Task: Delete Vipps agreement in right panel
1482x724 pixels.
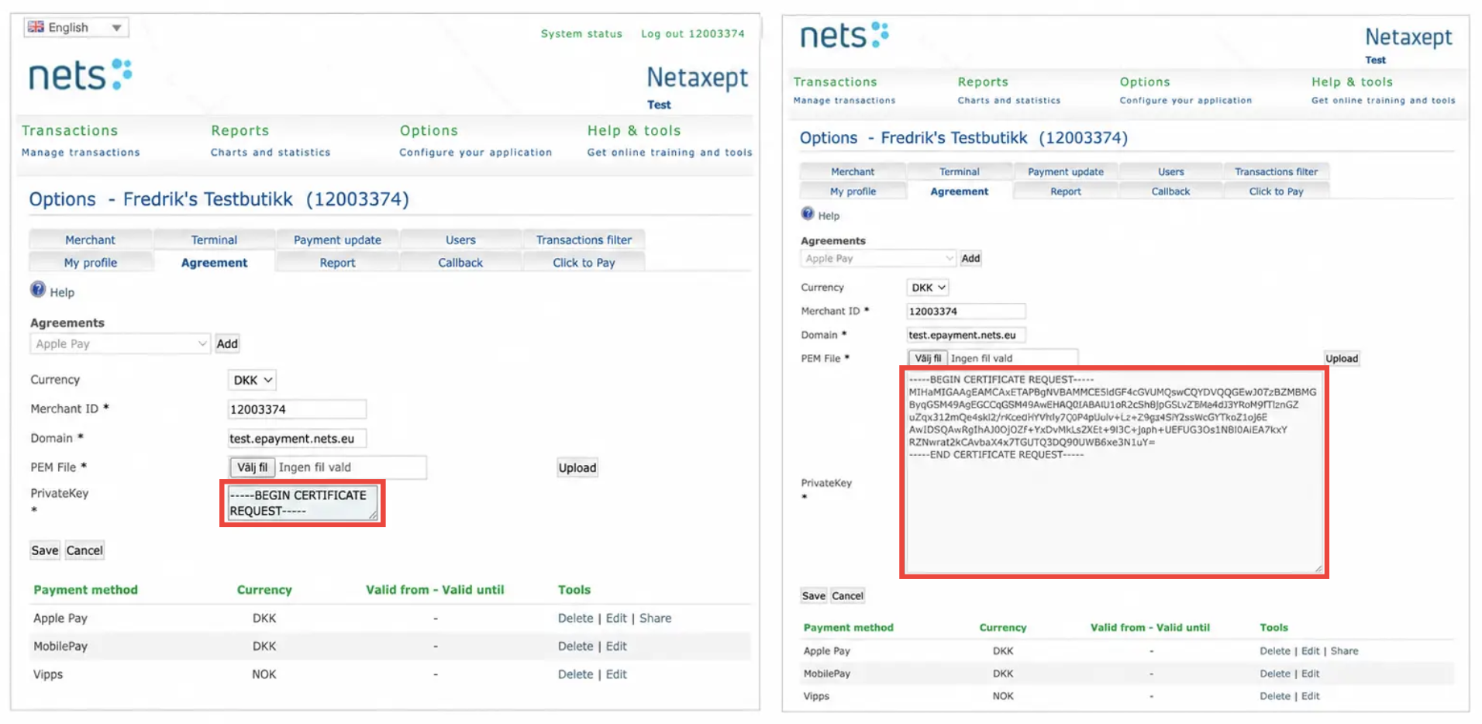Action: coord(1275,696)
